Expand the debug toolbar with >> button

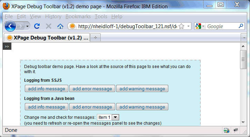click(x=7, y=46)
